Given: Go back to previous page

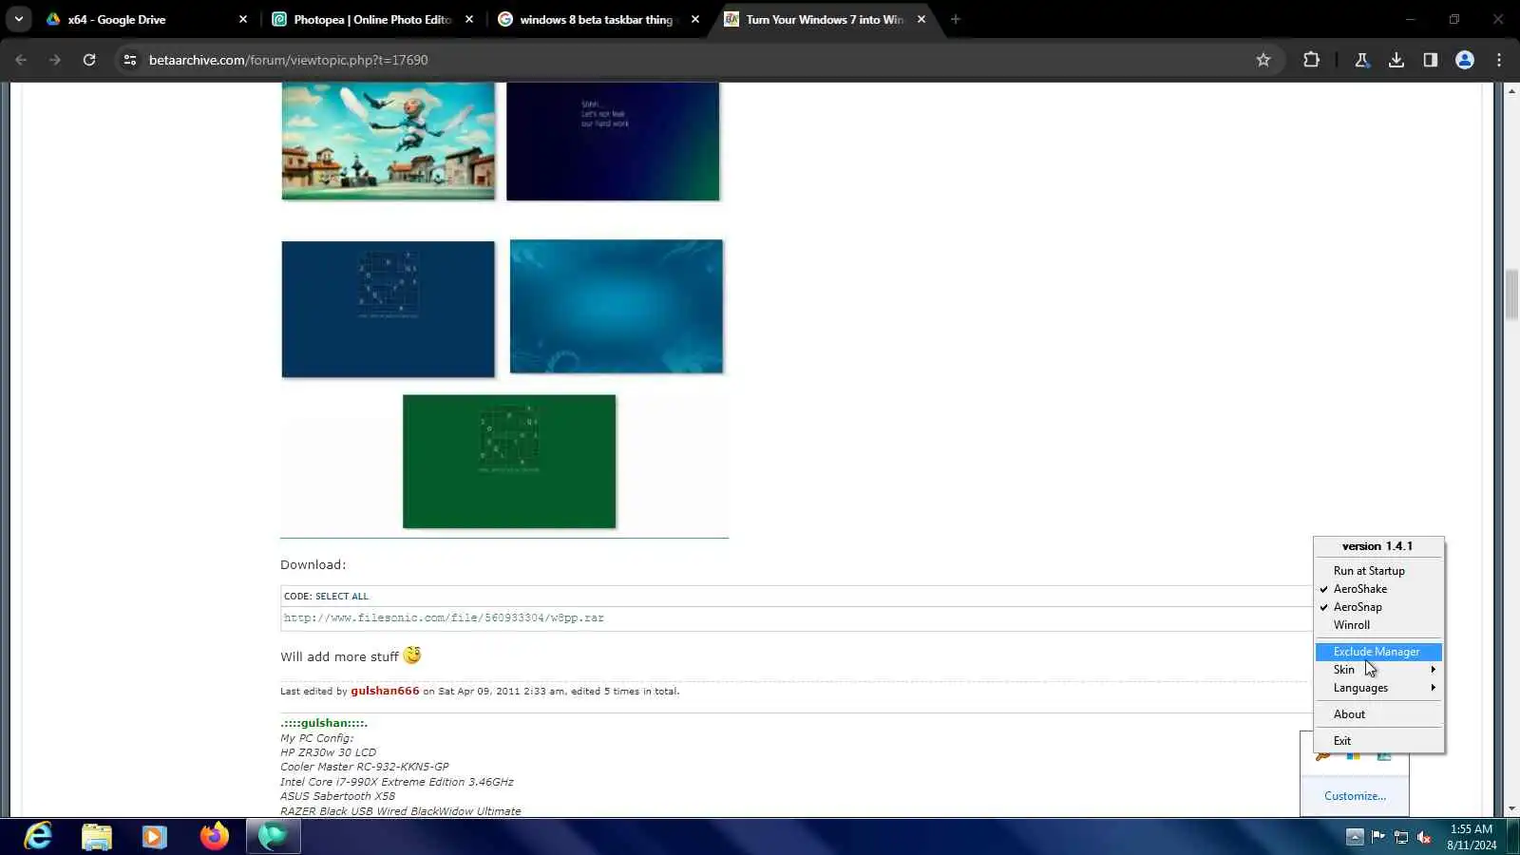Looking at the screenshot, I should (21, 60).
